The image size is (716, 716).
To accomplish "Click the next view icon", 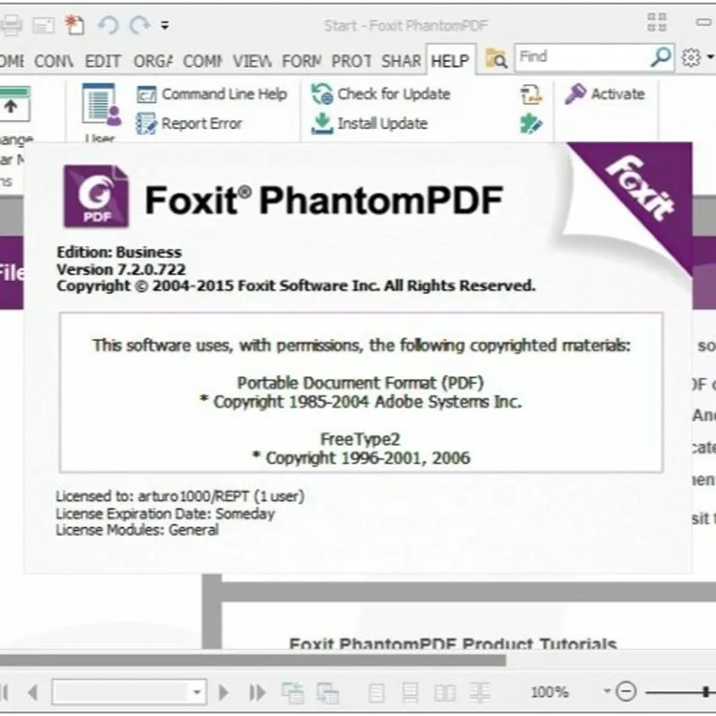I will tap(328, 693).
